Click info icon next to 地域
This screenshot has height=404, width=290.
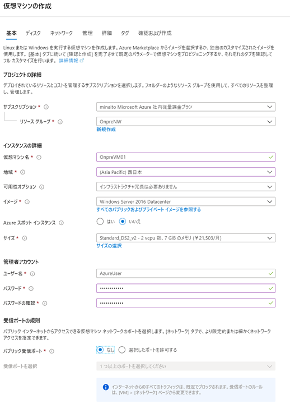pos(22,172)
